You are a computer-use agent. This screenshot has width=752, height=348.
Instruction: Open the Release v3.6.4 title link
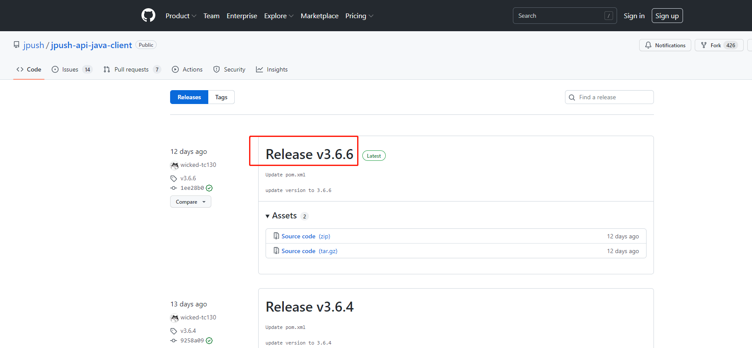click(x=309, y=307)
